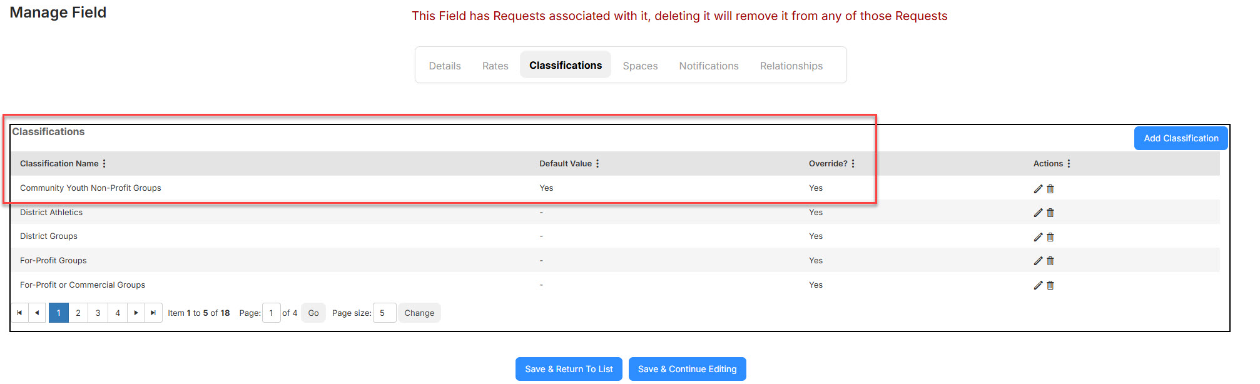The width and height of the screenshot is (1260, 384).
Task: Jump to last page of classifications
Action: point(153,313)
